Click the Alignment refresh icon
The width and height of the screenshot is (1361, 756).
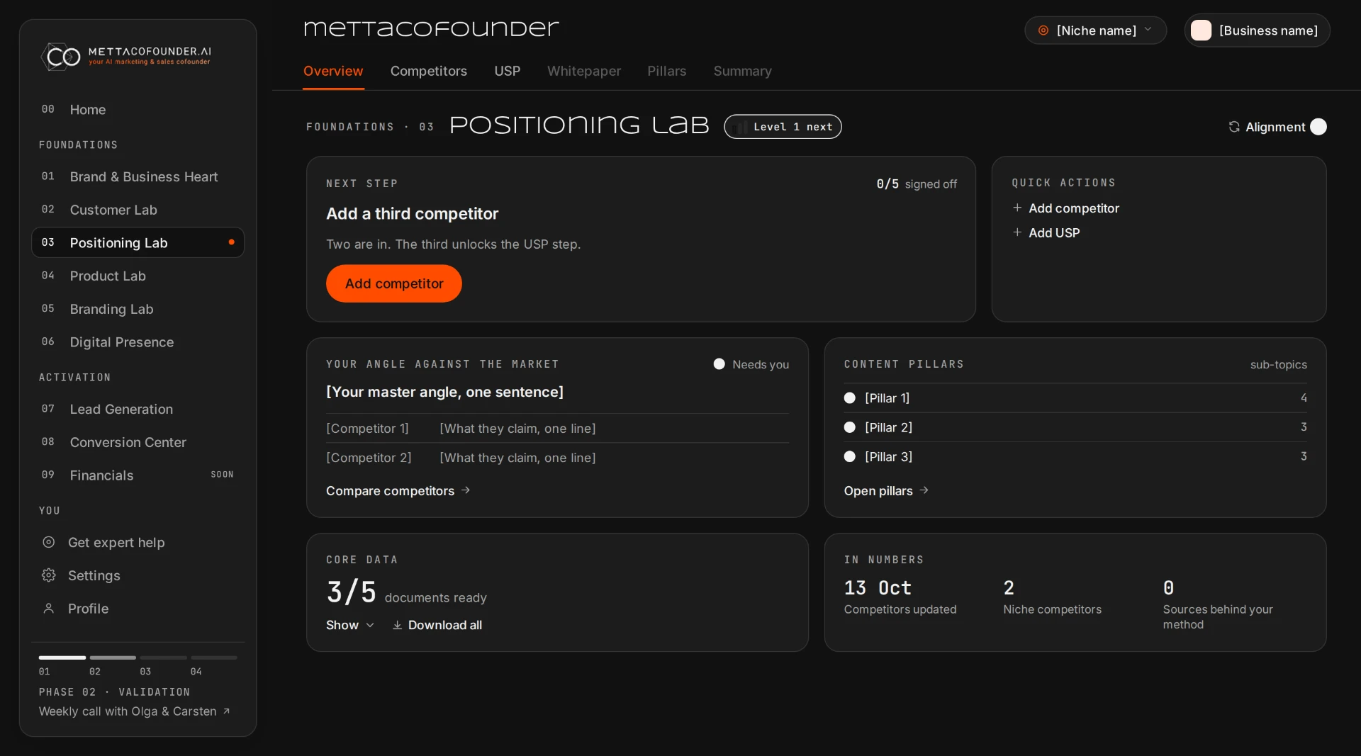[x=1234, y=127]
